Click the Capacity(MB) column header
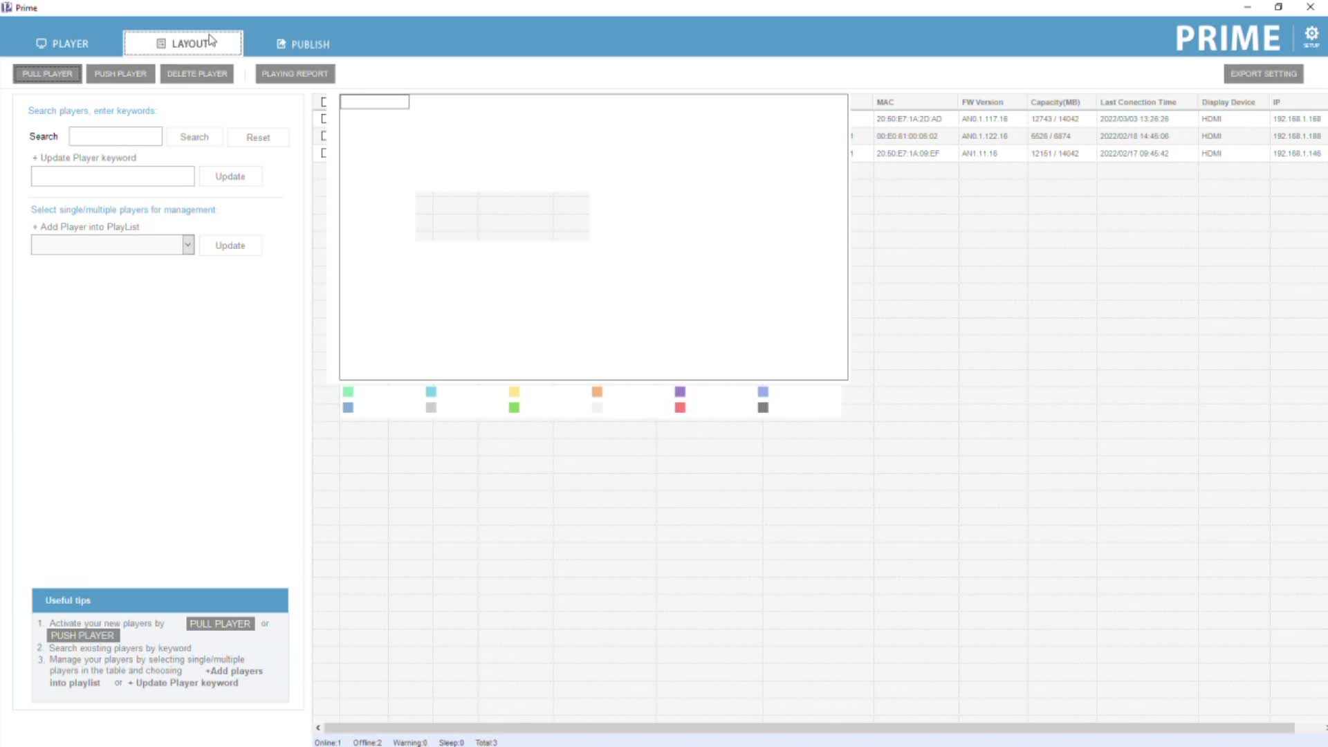 tap(1062, 102)
